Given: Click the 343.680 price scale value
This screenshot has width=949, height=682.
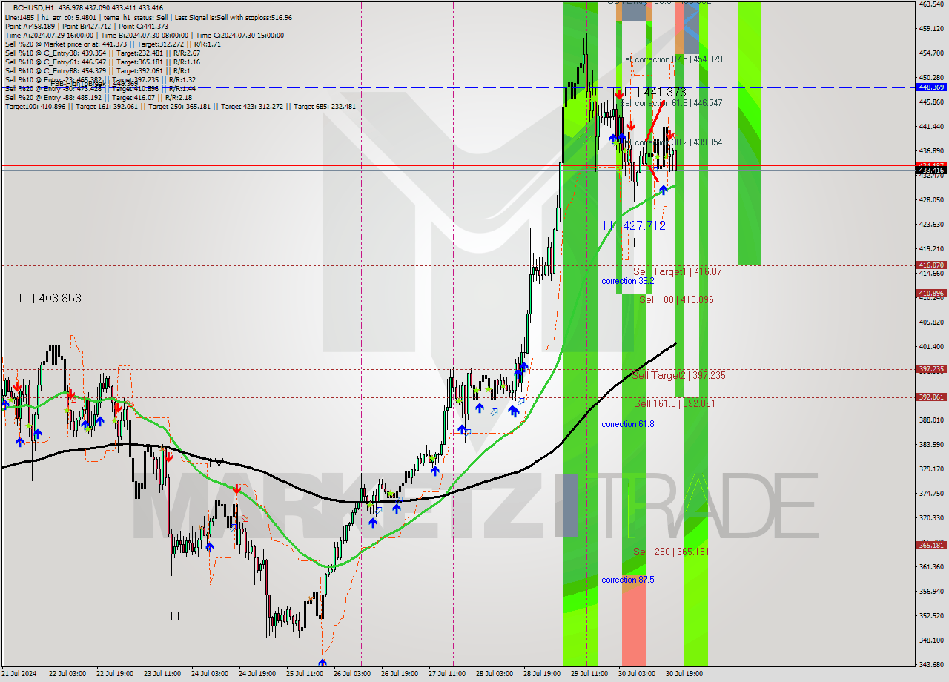Looking at the screenshot, I should point(931,664).
